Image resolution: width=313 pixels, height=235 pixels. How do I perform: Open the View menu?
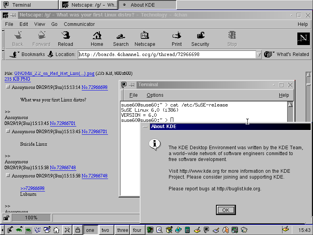40,24
